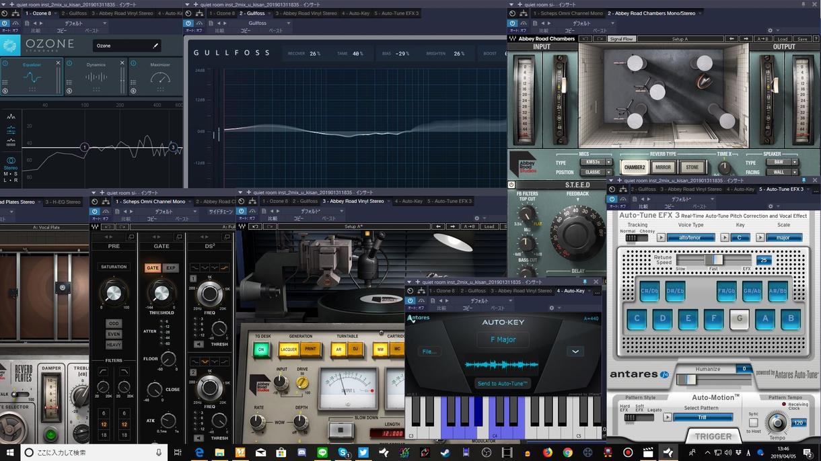
Task: Select the Maximizer module gauge icon in Ozone
Action: [x=160, y=78]
